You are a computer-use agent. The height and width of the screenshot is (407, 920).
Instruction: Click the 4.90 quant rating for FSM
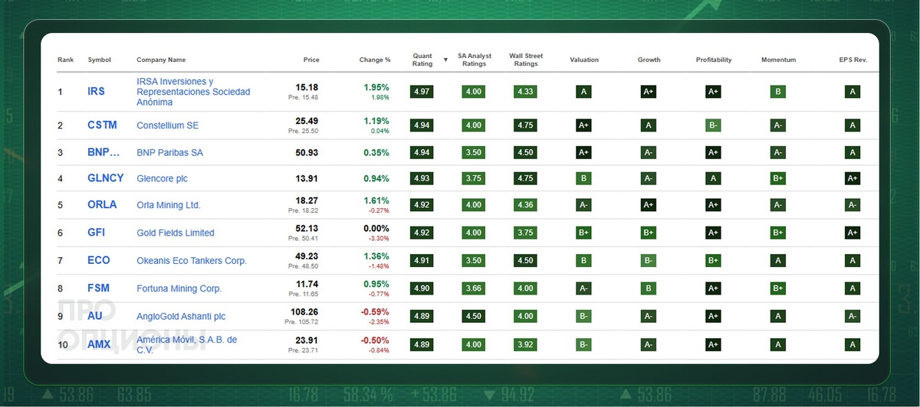point(422,288)
